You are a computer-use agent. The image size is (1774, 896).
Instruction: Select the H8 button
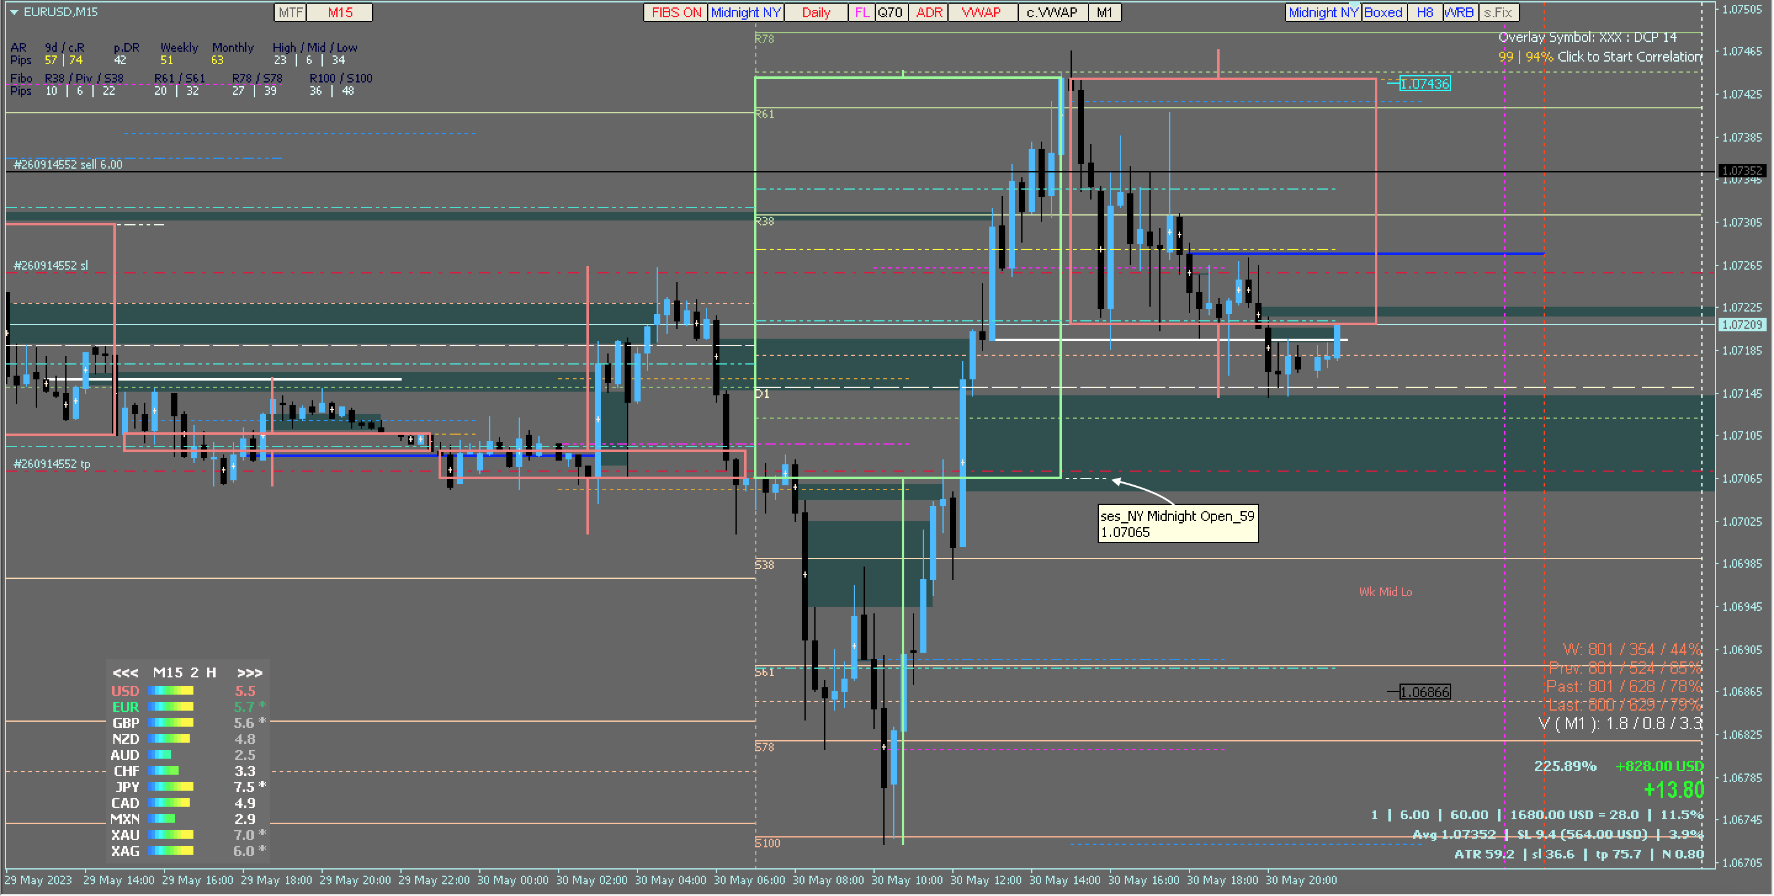(1425, 12)
